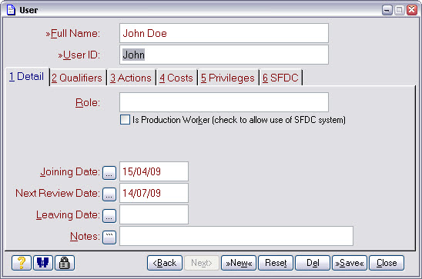Go to the 4 Costs tab
The height and width of the screenshot is (279, 422).
[x=176, y=78]
